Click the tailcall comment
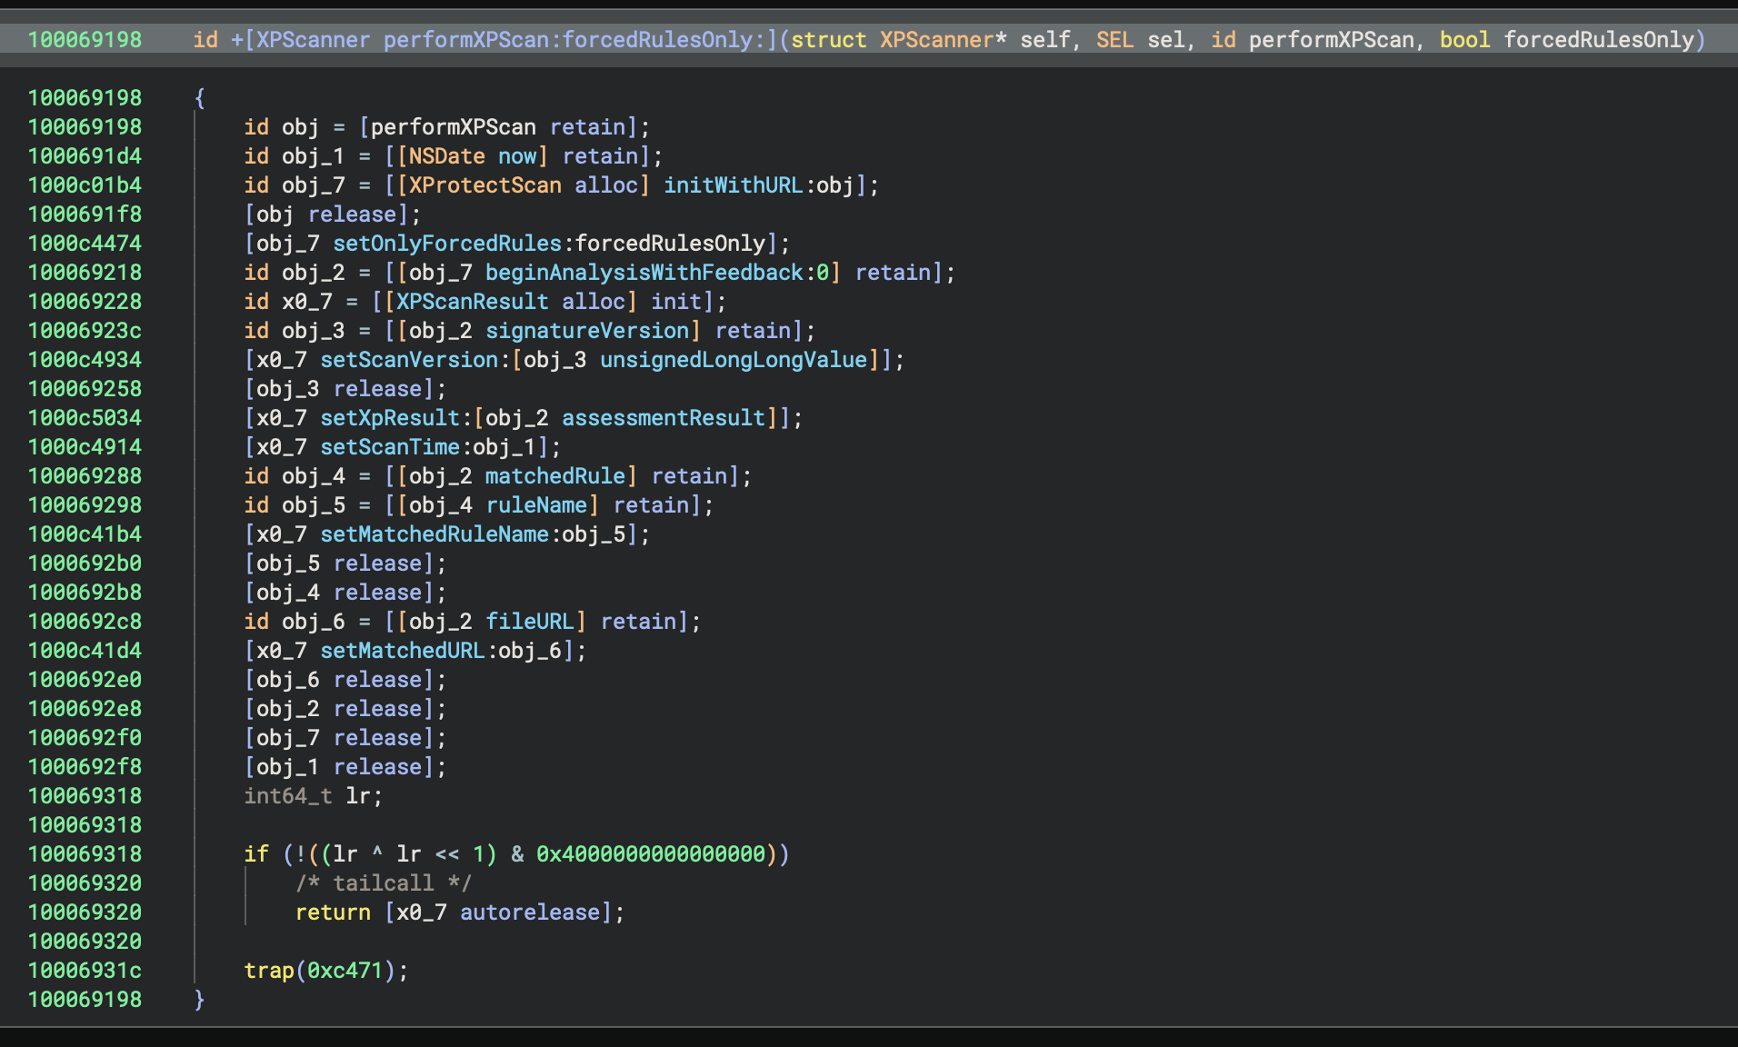1738x1047 pixels. [x=383, y=883]
